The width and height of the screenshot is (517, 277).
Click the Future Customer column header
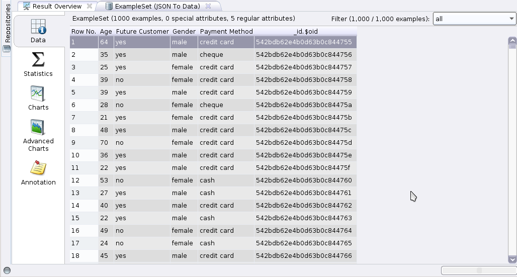tap(142, 31)
